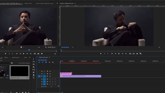This screenshot has width=165, height=93.
Task: Hide track V1 output eye
Action: (x=50, y=76)
